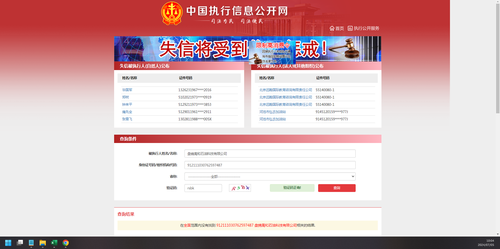This screenshot has height=249, width=500.
Task: Focus the 验证码 captcha input containing rsbk
Action: click(203, 188)
